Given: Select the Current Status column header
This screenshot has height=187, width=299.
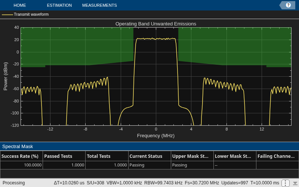Looking at the screenshot, I should tap(149, 156).
